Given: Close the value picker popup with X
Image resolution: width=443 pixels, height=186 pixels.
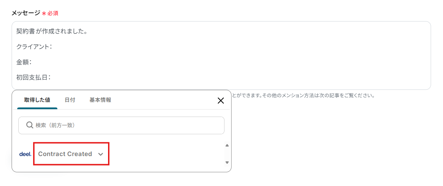Looking at the screenshot, I should coord(221,101).
